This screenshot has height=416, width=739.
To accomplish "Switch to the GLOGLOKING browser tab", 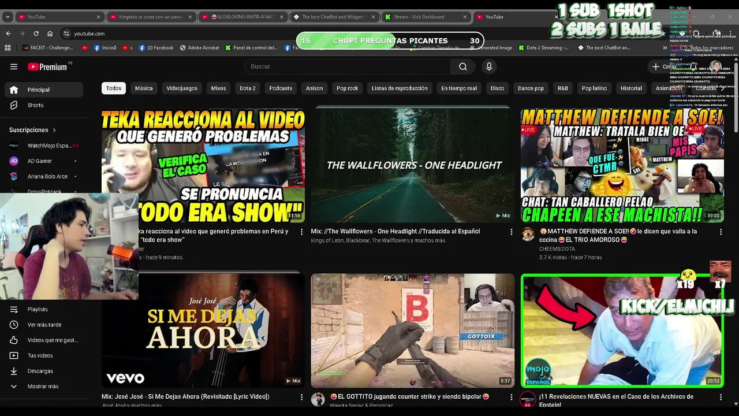I will pos(242,17).
